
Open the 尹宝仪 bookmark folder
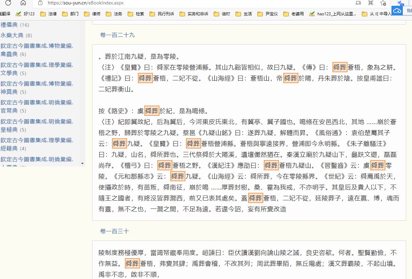(x=268, y=14)
